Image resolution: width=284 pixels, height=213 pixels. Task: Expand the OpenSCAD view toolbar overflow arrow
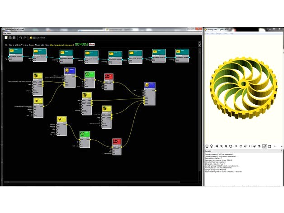tap(281, 146)
